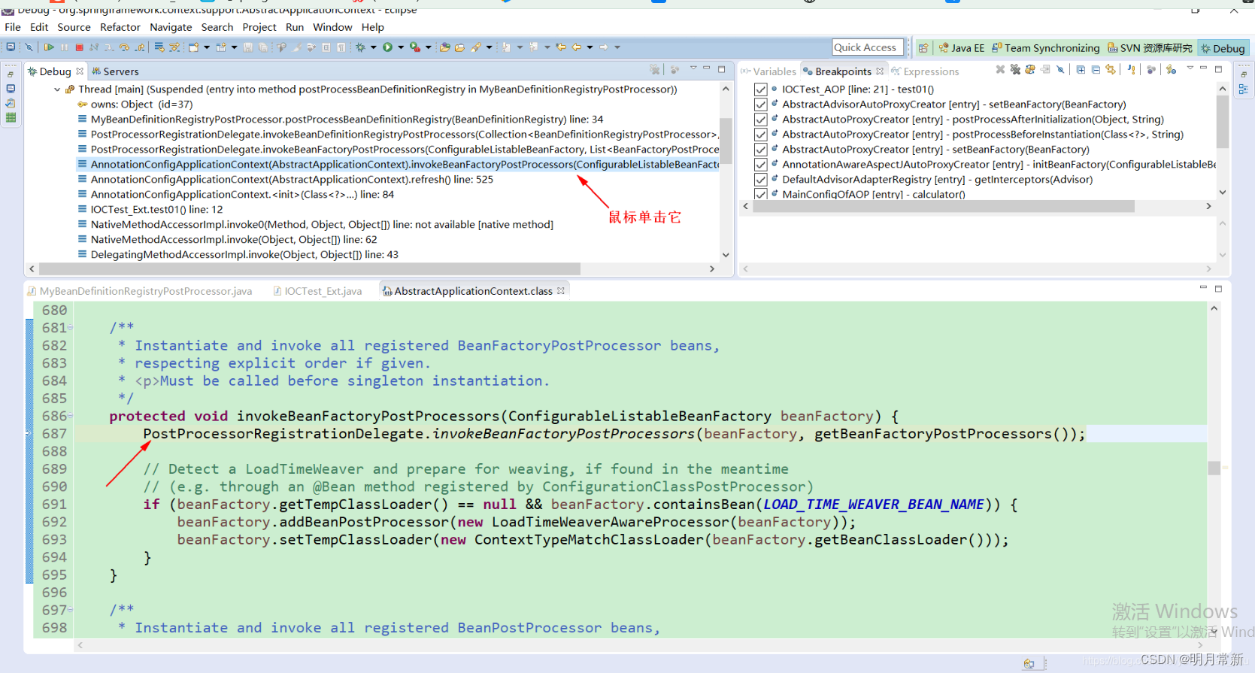Toggle MainConfigOfAOP calculator breakpoint checkbox
This screenshot has height=673, width=1255.
[x=760, y=194]
